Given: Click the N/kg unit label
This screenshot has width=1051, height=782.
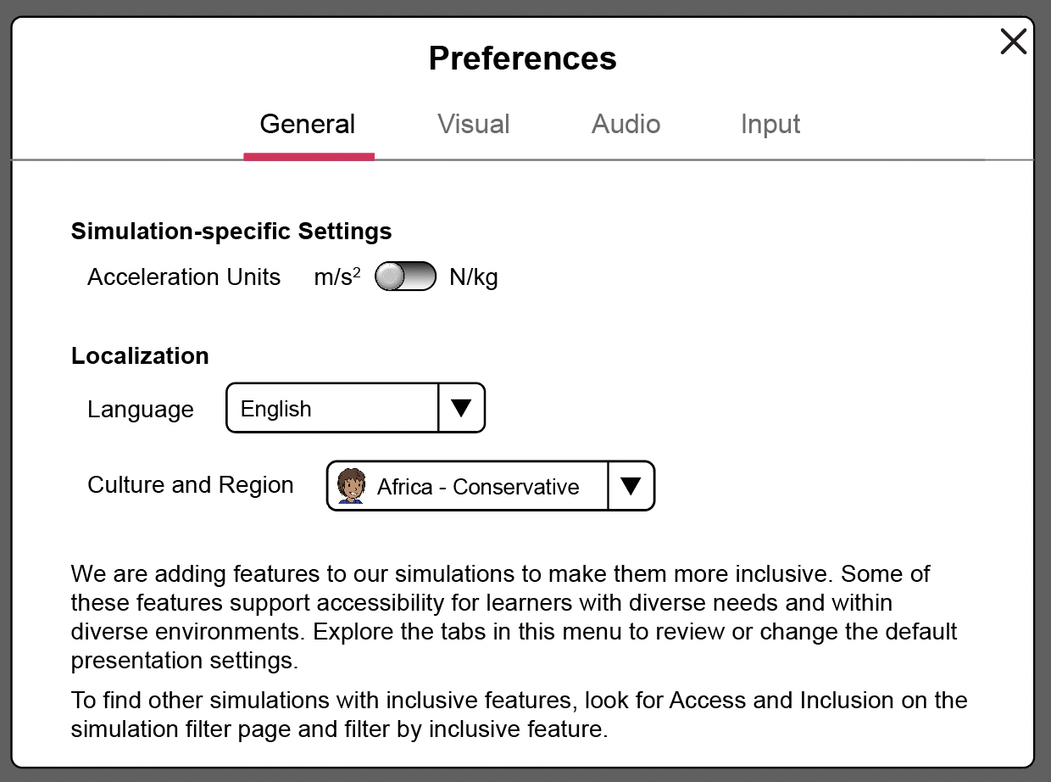Looking at the screenshot, I should click(x=474, y=276).
